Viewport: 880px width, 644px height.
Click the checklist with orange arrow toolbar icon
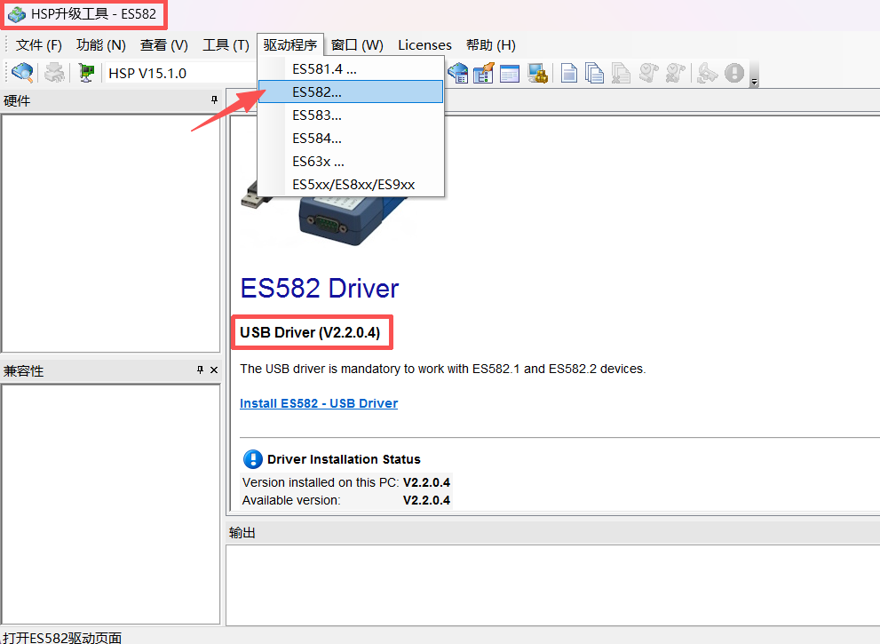click(483, 73)
